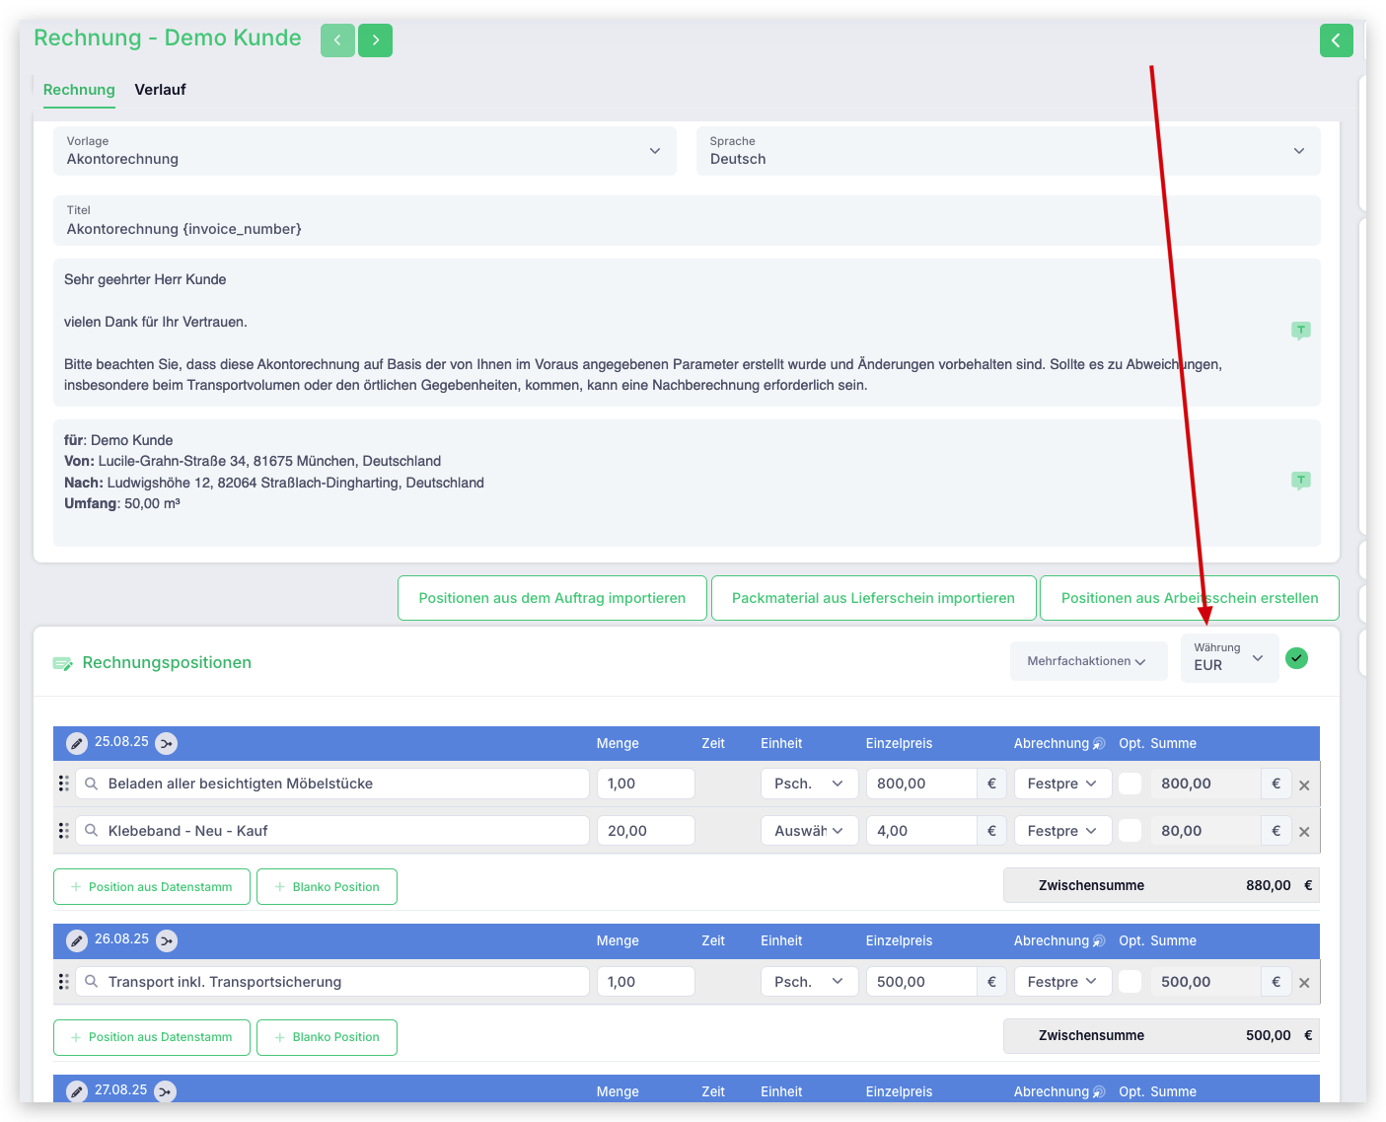Click Menge field of Beladen aller row
The image size is (1386, 1122).
(x=646, y=784)
